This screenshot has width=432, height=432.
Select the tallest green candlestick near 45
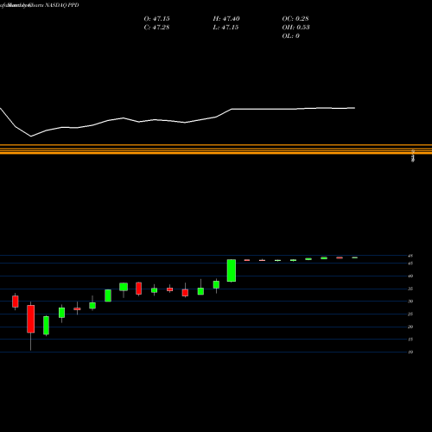232,270
